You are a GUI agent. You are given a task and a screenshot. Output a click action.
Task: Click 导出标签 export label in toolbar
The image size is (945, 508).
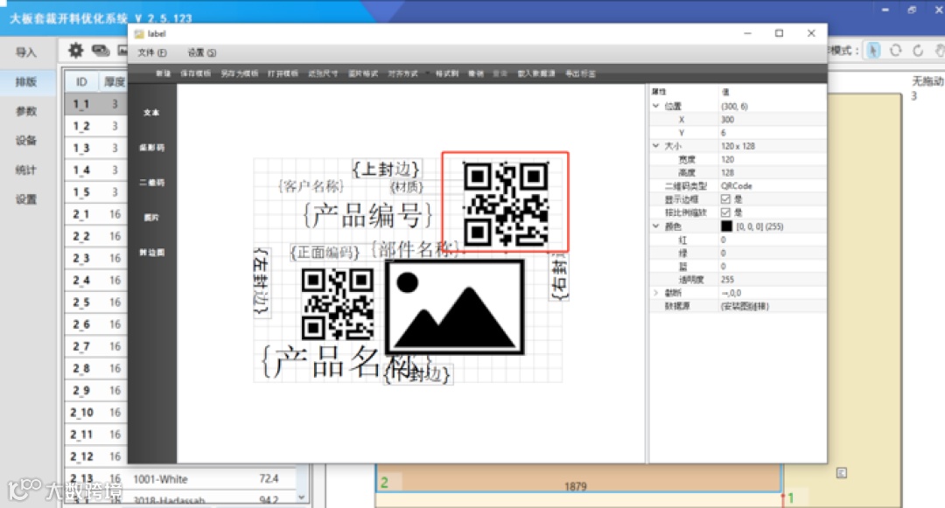tap(580, 73)
